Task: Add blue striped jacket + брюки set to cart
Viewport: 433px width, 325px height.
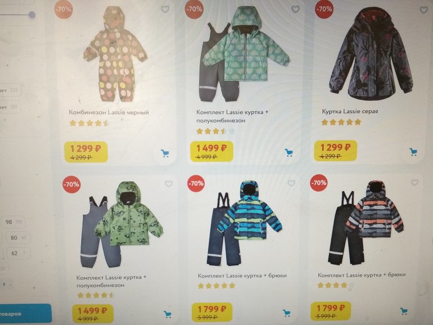Action: tap(287, 313)
